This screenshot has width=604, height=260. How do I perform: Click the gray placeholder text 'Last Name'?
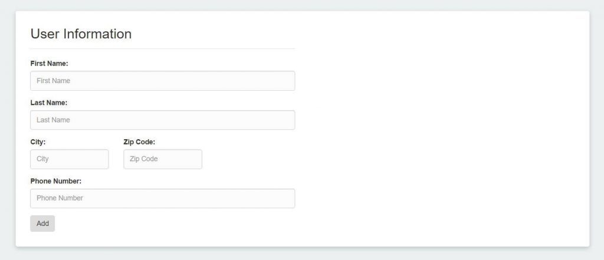(x=53, y=120)
